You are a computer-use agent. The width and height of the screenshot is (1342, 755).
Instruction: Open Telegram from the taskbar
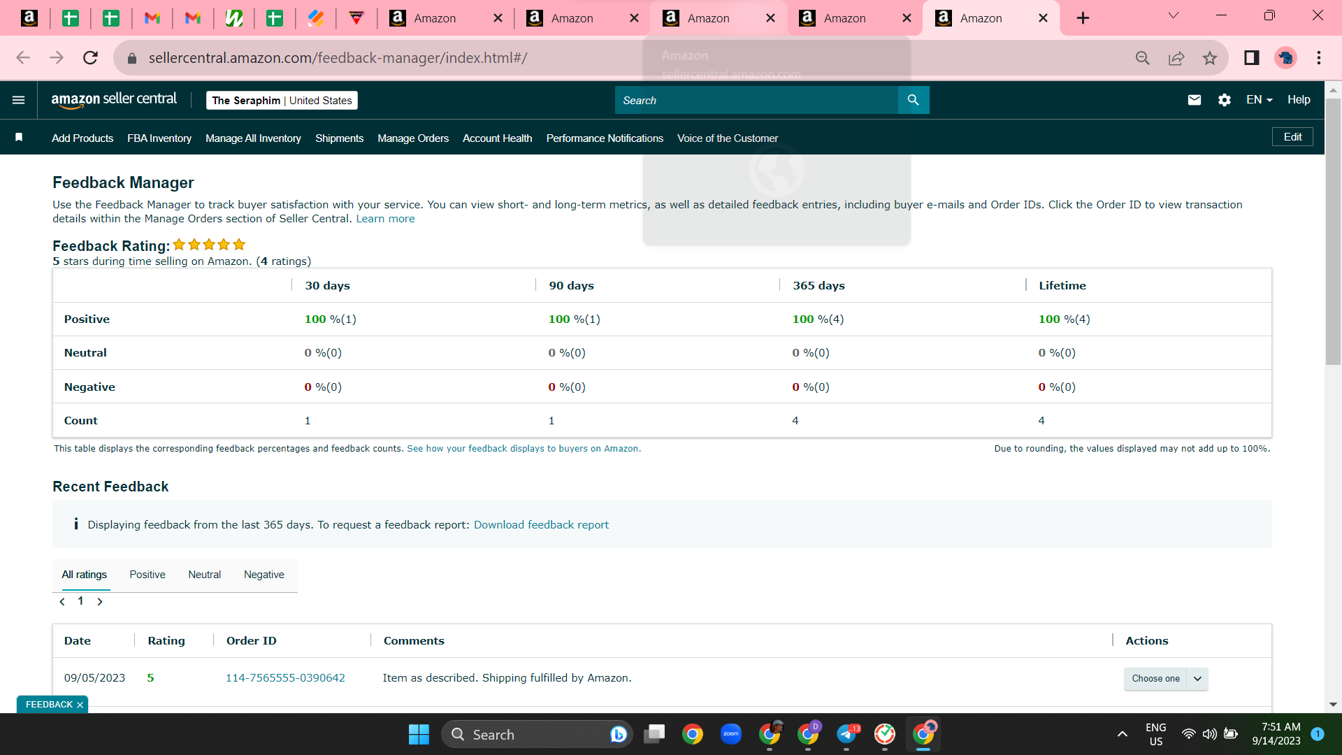coord(846,735)
